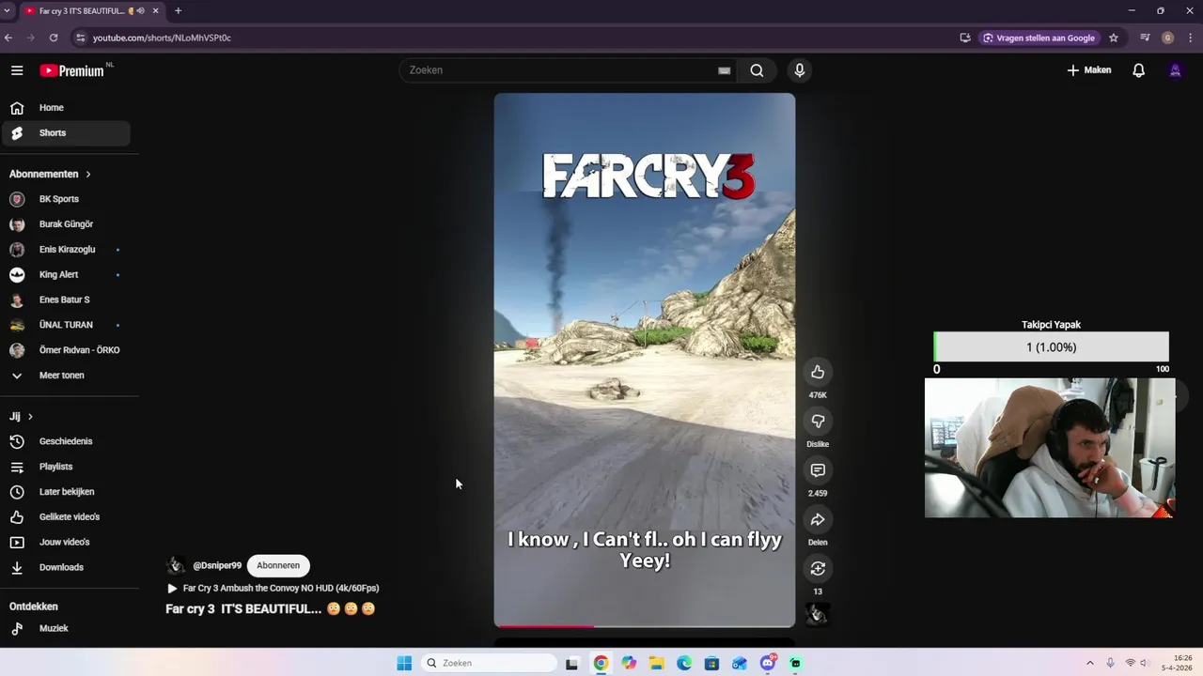Open the Ömer Rıdvan - ÖRKO channel

(x=66, y=350)
